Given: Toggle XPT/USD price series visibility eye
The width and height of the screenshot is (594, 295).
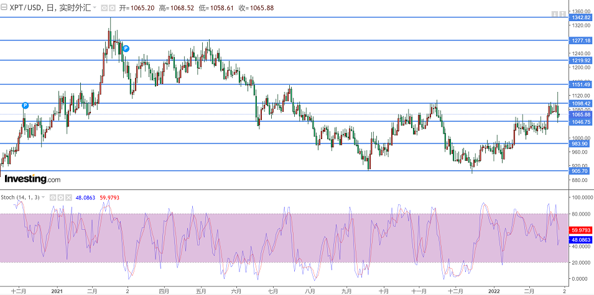Looking at the screenshot, I should [x=104, y=8].
